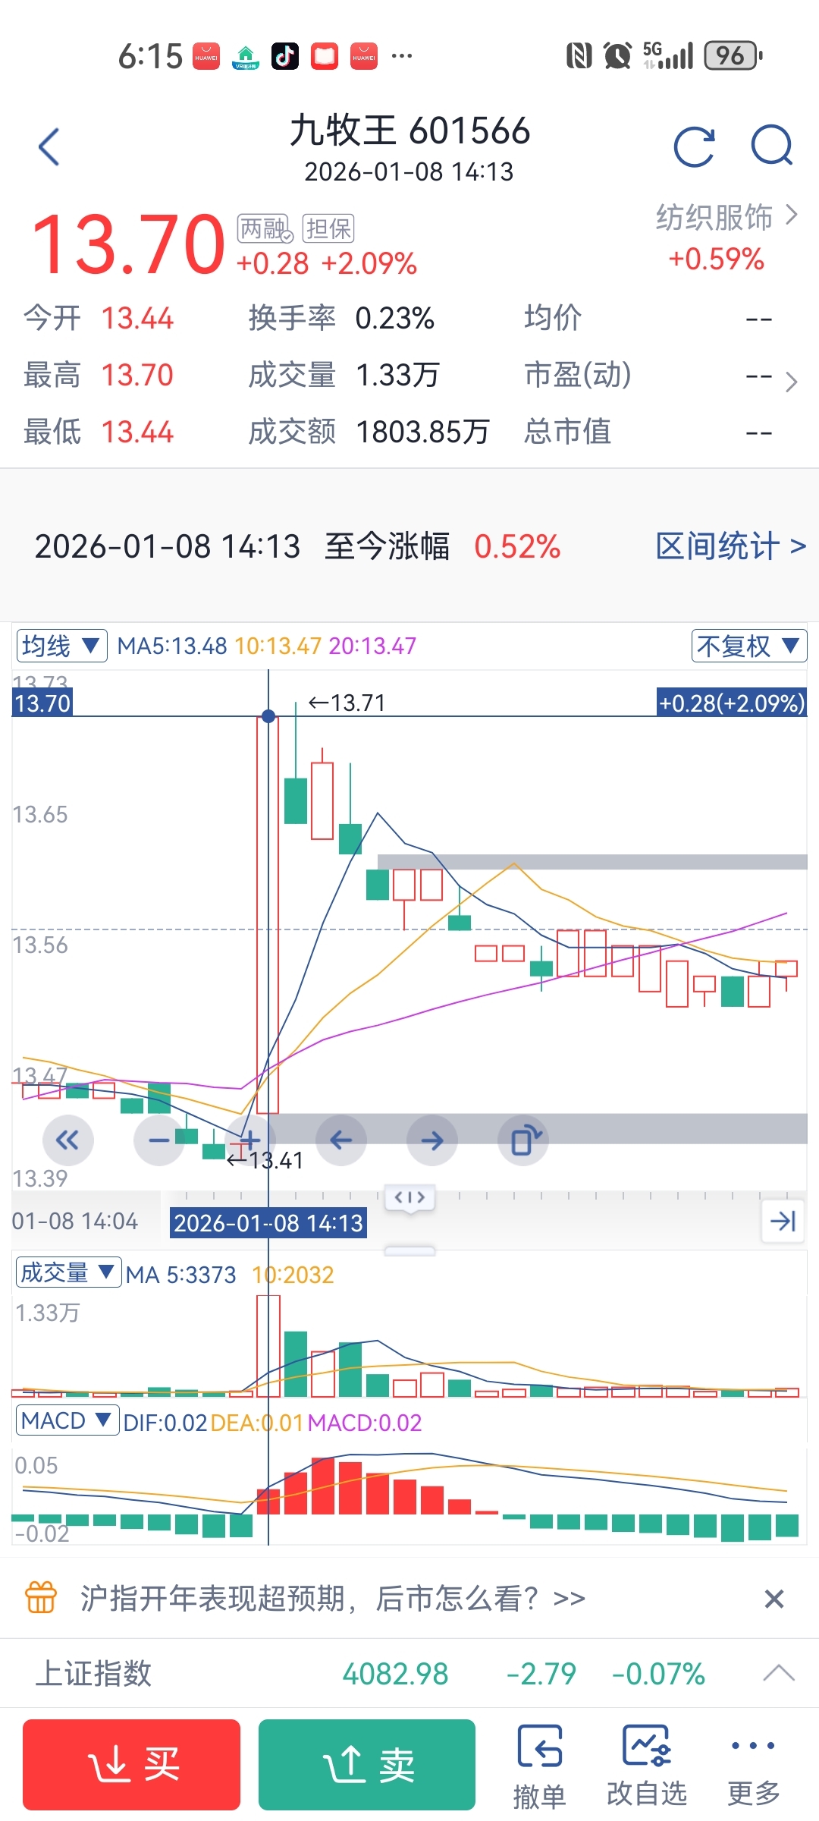Viewport: 819px width, 1821px height.
Task: Open 区间统计 interval statistics link
Action: [x=730, y=546]
